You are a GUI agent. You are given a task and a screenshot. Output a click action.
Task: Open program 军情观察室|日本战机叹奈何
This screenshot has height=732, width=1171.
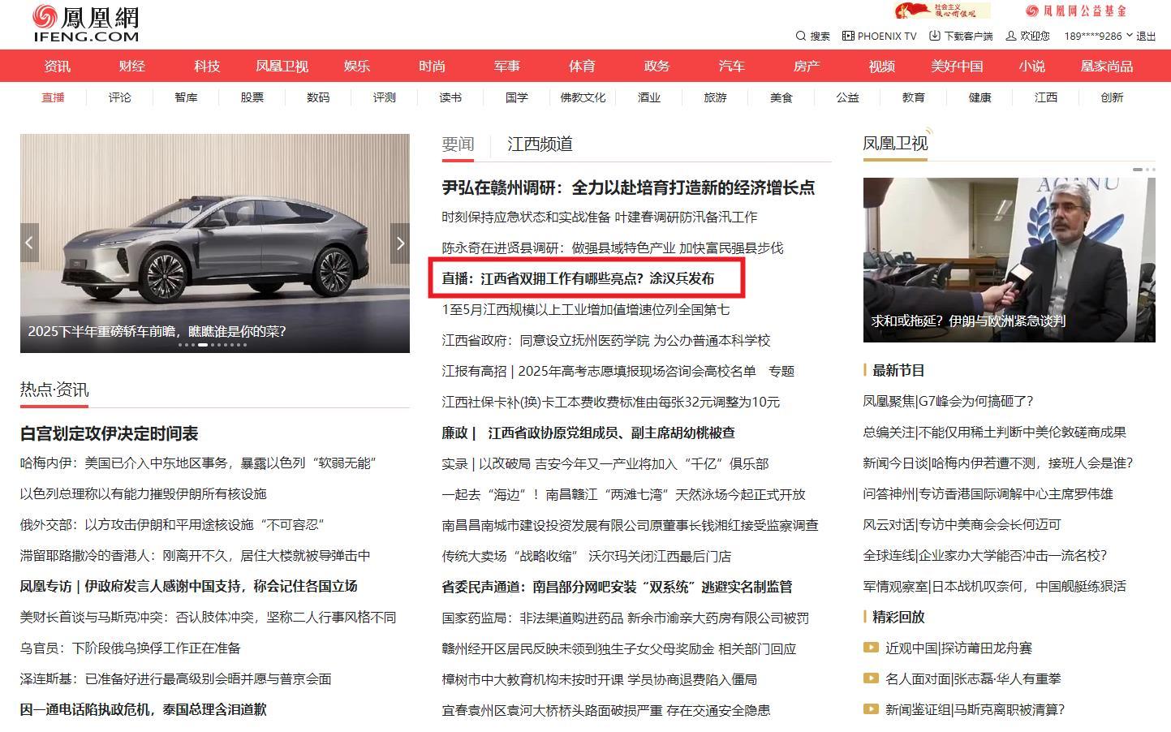(995, 586)
